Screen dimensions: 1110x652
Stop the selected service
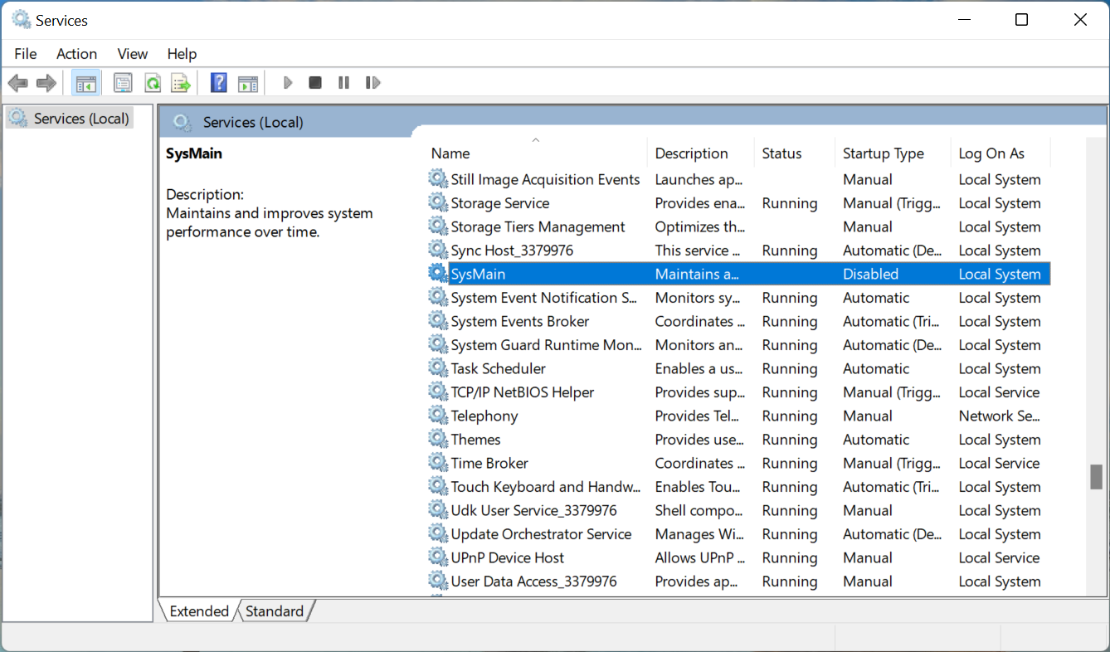pos(315,82)
